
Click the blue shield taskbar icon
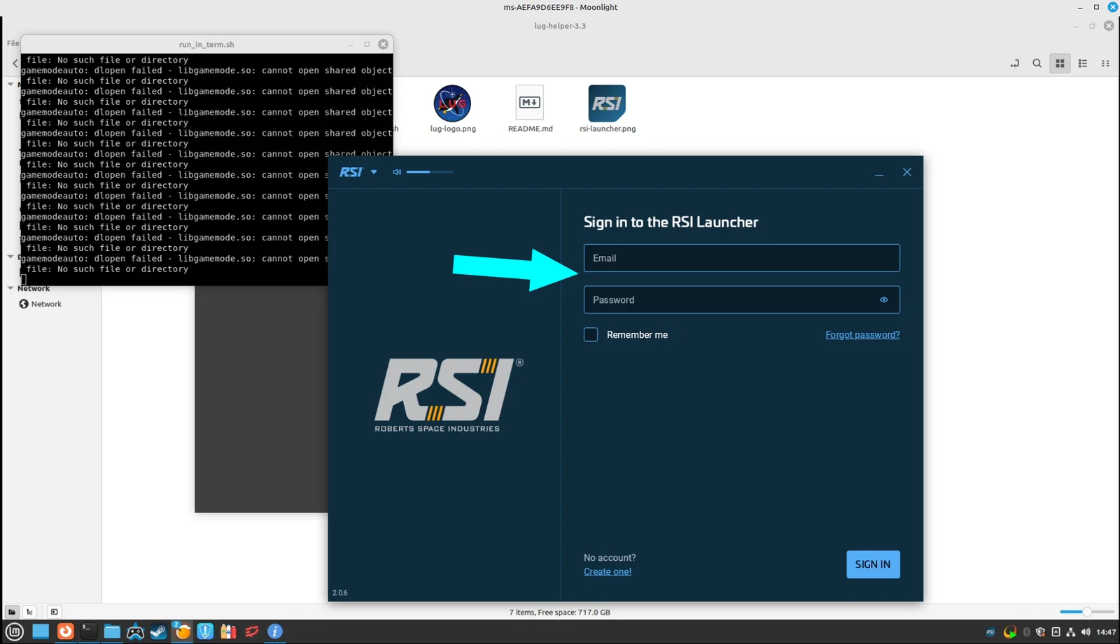[205, 631]
